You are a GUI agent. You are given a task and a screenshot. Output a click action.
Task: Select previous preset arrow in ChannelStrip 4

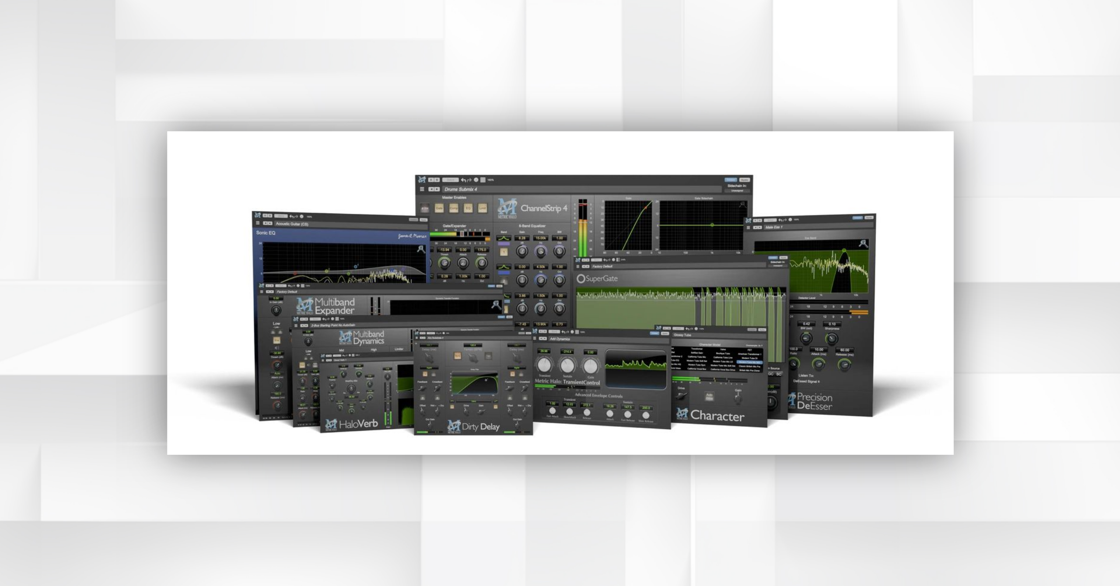click(x=431, y=189)
